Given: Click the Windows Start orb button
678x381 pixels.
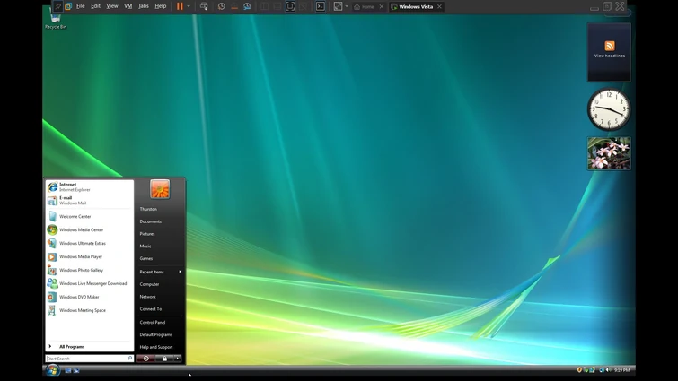Looking at the screenshot, I should [52, 369].
